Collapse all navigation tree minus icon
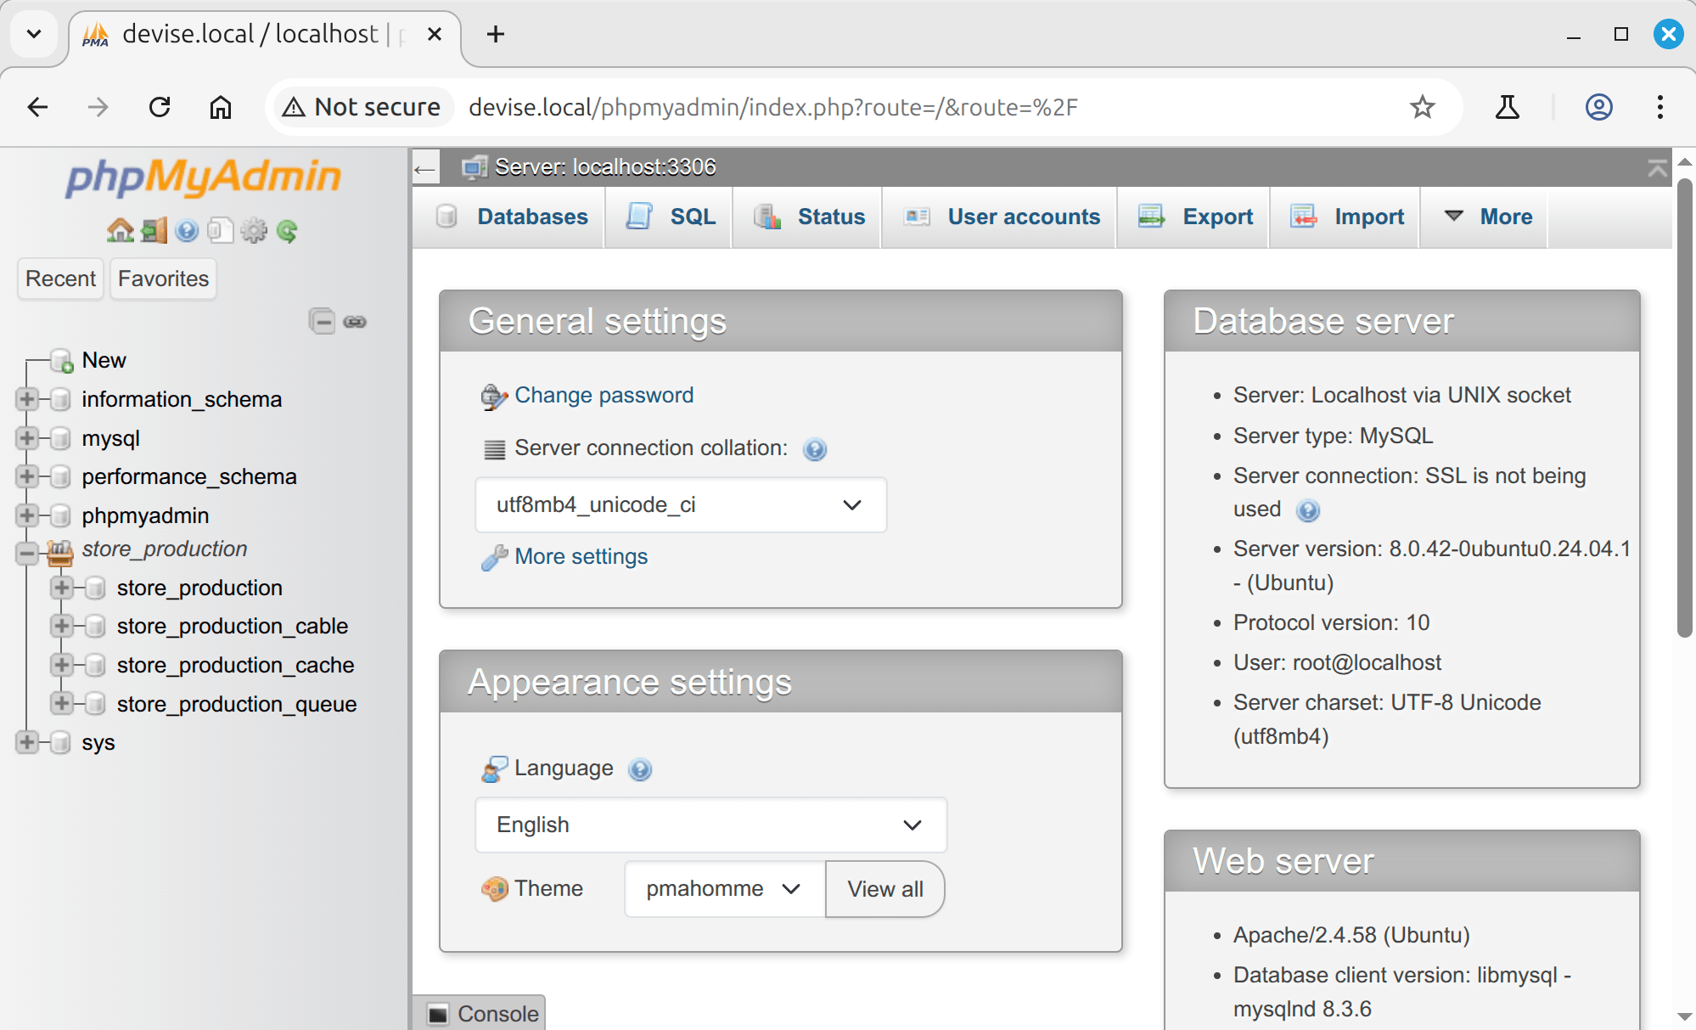 click(322, 321)
